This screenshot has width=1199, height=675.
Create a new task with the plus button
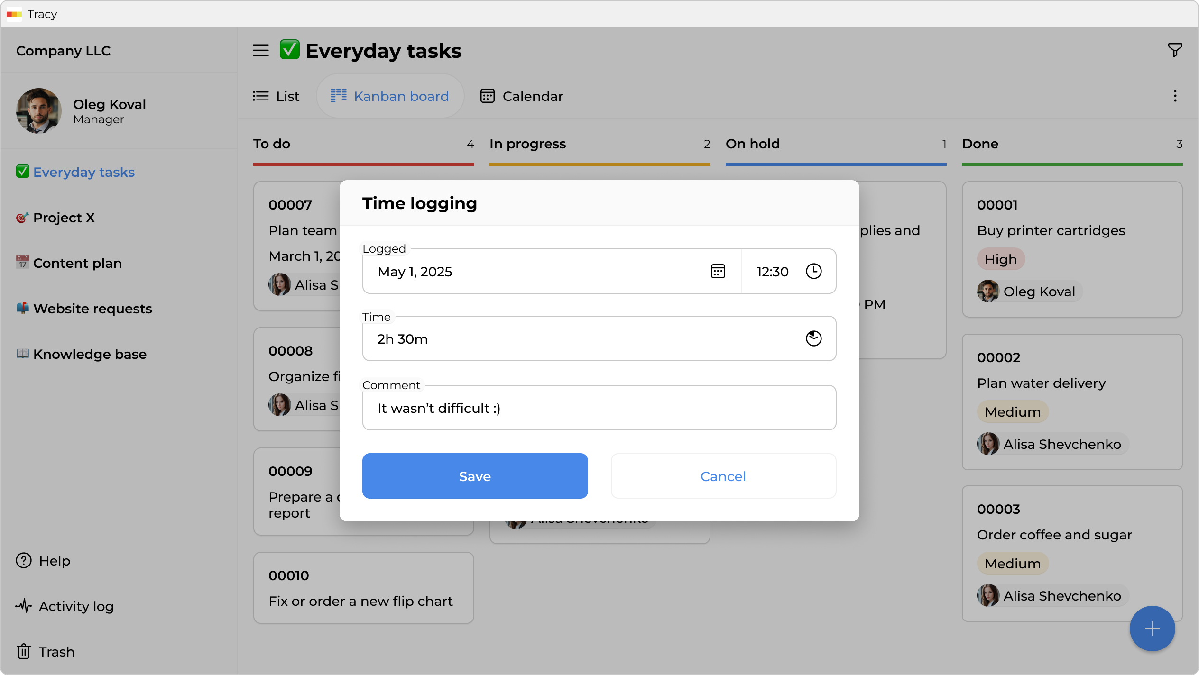tap(1152, 629)
